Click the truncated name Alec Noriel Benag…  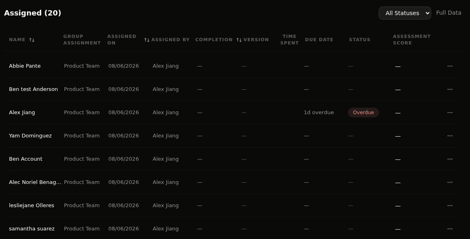click(x=35, y=182)
